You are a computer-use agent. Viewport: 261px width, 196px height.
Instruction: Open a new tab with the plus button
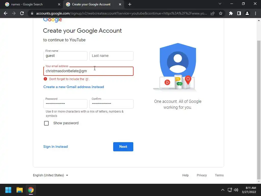pos(130,4)
